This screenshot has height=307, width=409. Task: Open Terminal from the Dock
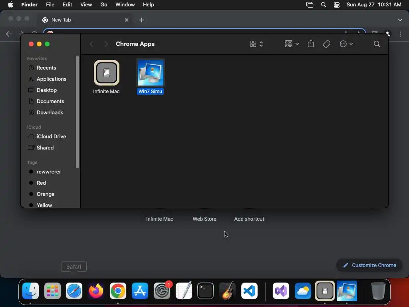point(206,291)
